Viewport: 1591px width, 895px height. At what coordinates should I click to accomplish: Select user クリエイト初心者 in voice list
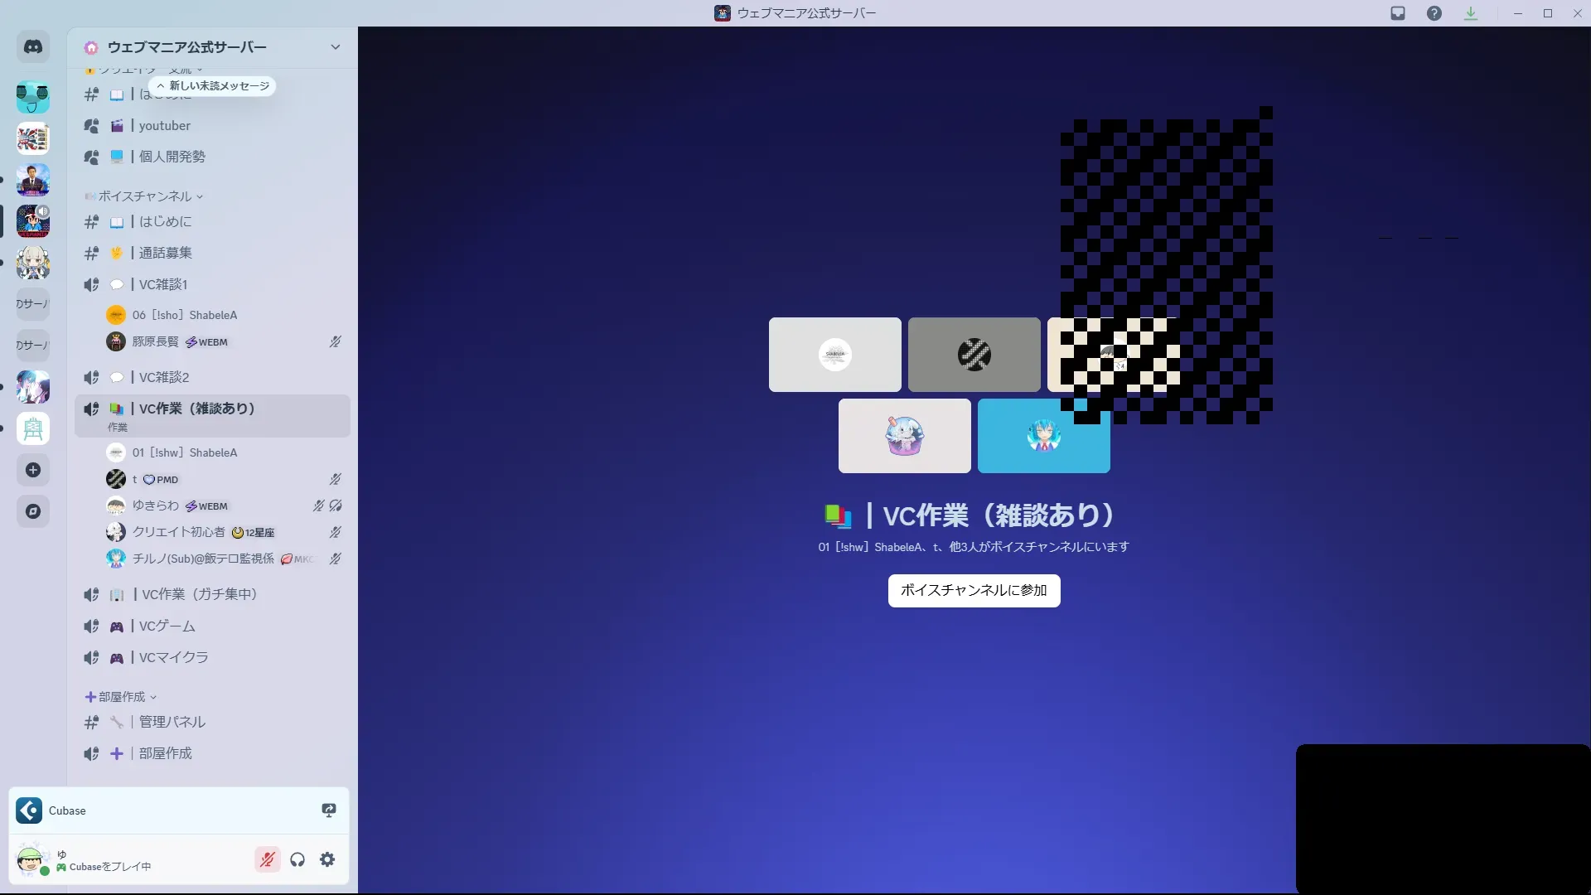pos(179,532)
